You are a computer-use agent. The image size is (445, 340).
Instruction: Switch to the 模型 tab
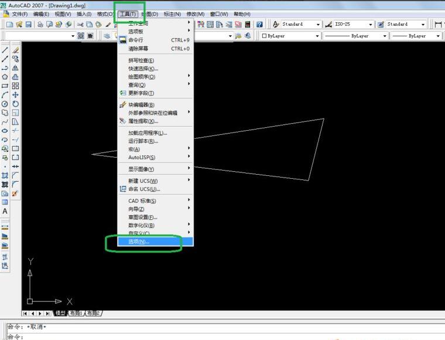pyautogui.click(x=60, y=313)
